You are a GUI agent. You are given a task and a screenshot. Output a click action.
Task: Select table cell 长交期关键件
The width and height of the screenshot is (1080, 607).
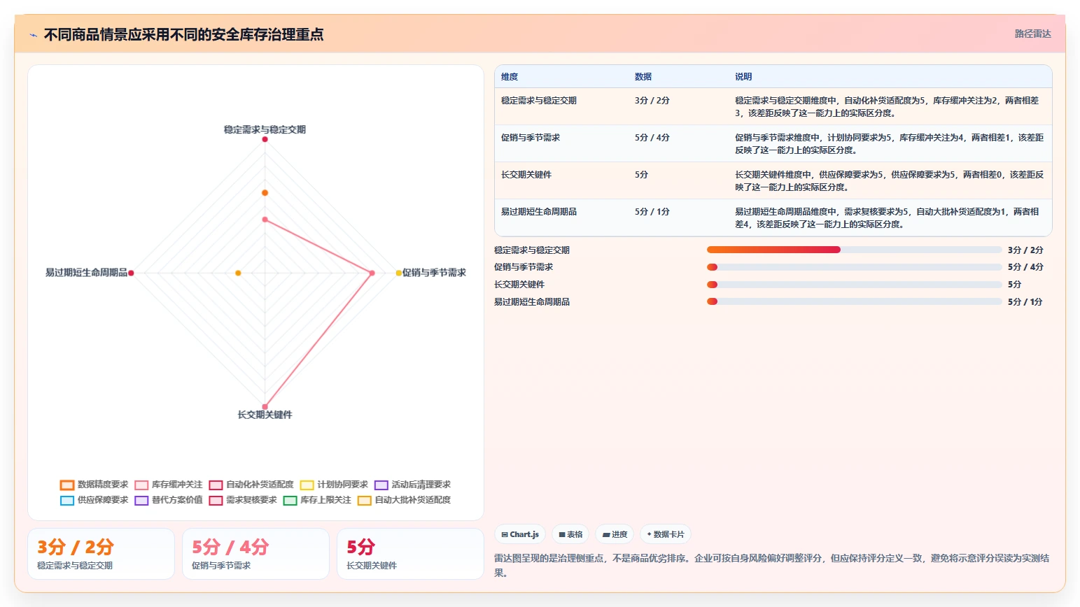pos(526,175)
